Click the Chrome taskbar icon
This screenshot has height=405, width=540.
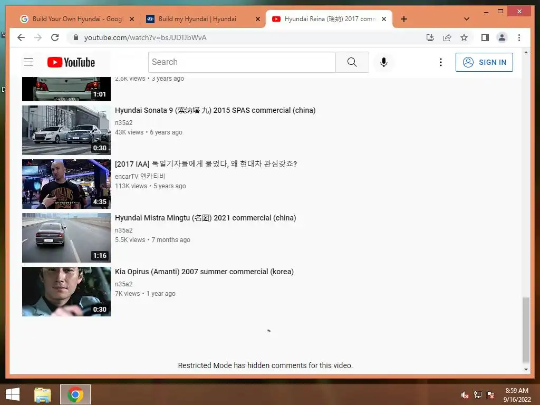click(75, 394)
